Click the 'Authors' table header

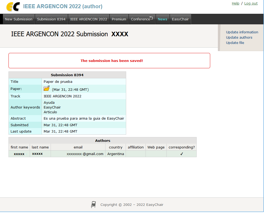(x=103, y=141)
